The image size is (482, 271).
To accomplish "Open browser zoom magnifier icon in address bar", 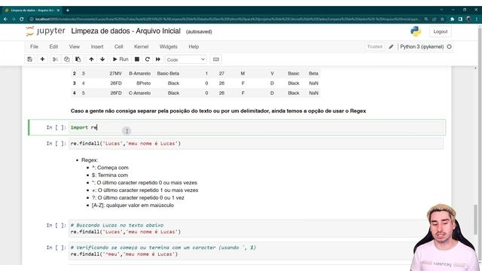I will 426,19.
